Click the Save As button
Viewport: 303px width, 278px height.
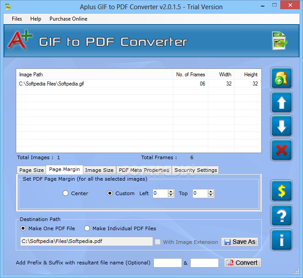tap(239, 242)
